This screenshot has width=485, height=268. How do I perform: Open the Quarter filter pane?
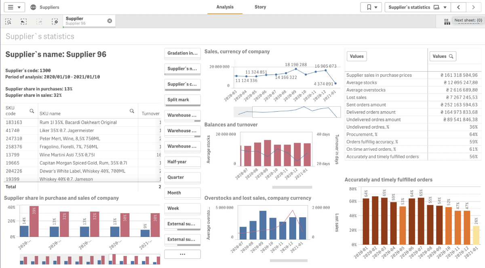182,177
